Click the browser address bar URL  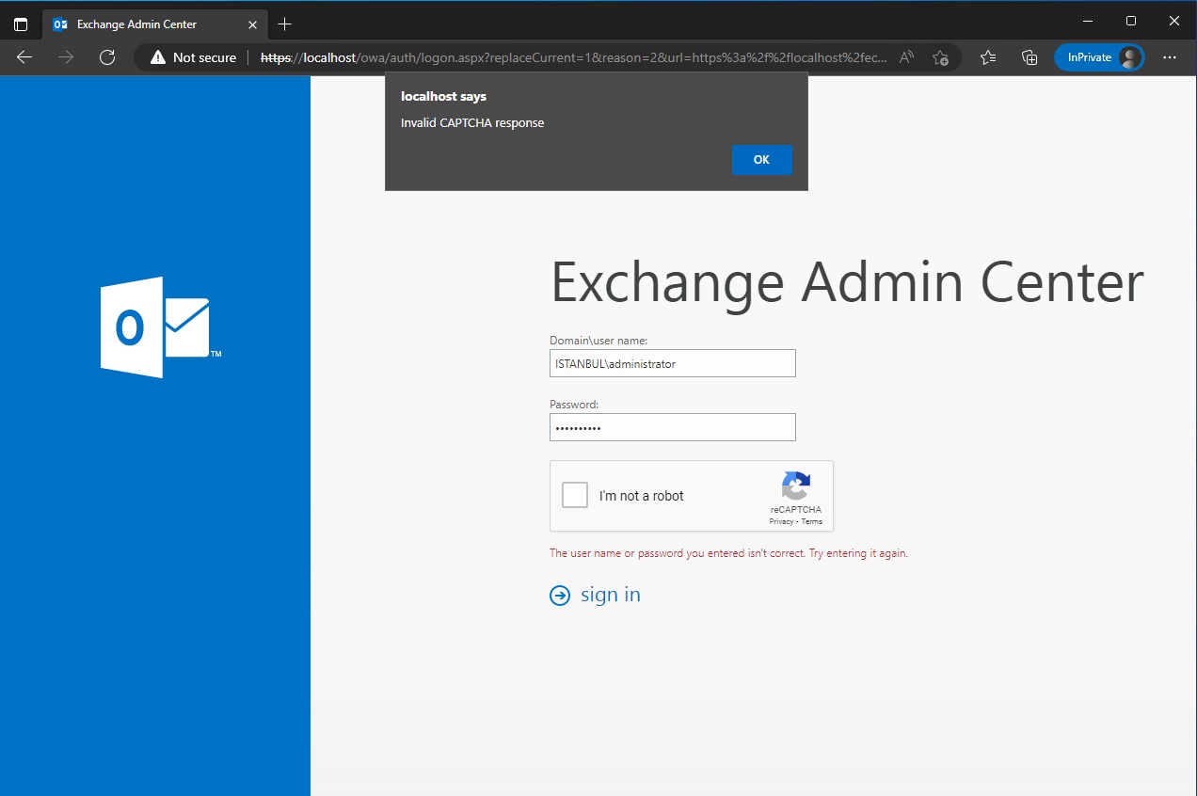573,57
